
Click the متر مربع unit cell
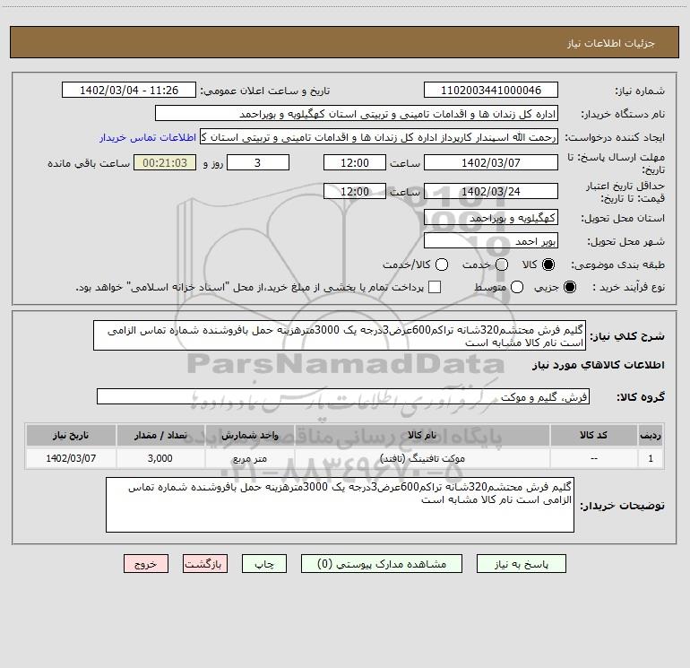(x=249, y=458)
